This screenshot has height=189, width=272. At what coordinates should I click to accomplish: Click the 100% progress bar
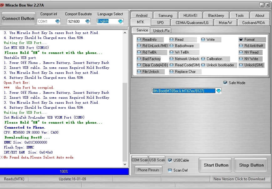64,172
